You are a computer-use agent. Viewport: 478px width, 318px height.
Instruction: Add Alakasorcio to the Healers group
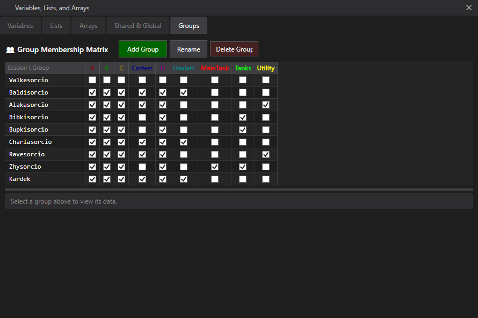(184, 105)
